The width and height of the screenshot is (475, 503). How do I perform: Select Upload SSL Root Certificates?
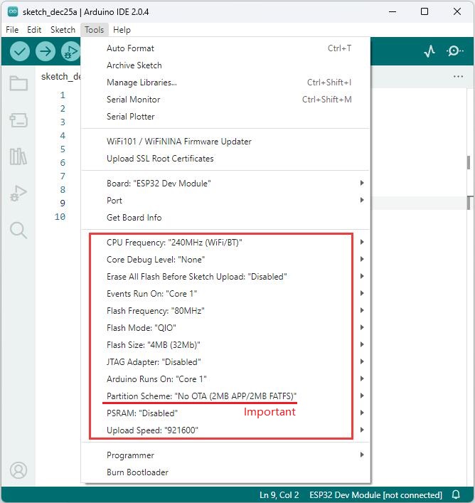(225, 159)
